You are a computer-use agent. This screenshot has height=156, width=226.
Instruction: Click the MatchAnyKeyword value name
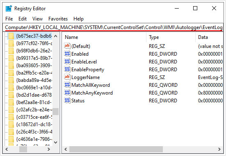92,93
